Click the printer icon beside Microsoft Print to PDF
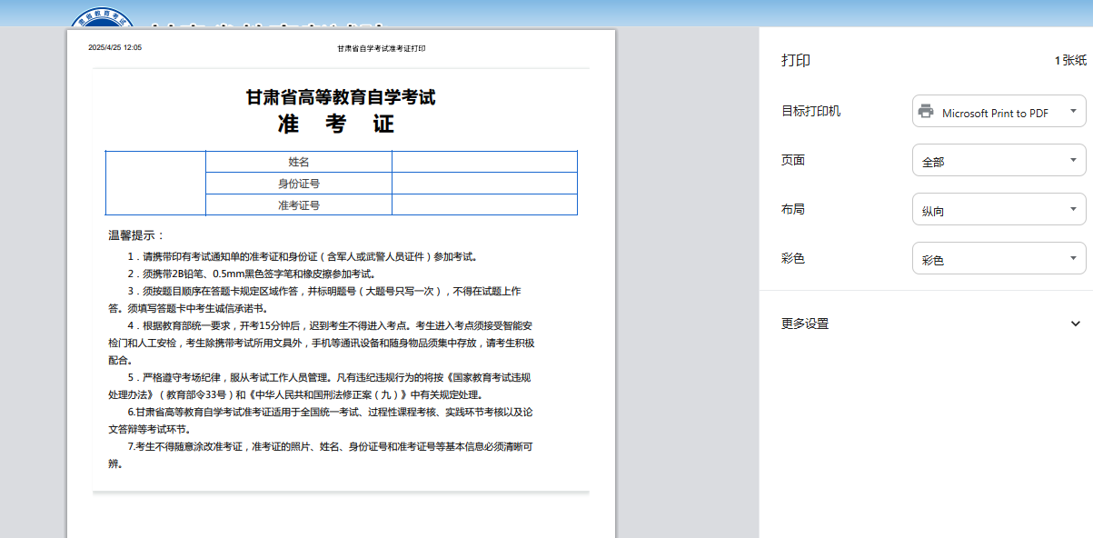Image resolution: width=1093 pixels, height=538 pixels. coord(926,112)
